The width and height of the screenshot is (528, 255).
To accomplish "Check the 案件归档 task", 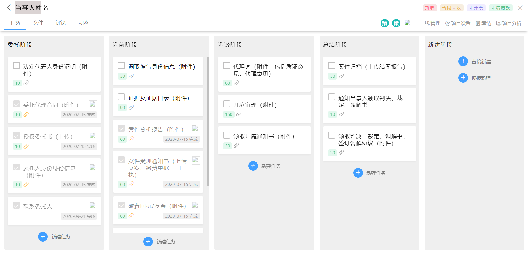I will click(x=332, y=66).
